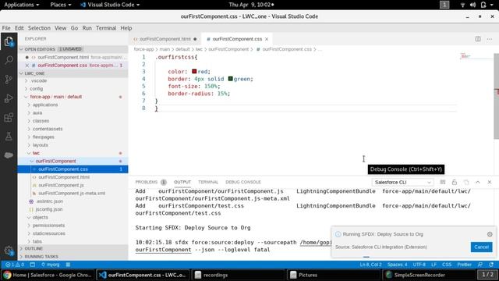The width and height of the screenshot is (499, 281).
Task: Change language mode CSS in status bar
Action: pyautogui.click(x=447, y=265)
